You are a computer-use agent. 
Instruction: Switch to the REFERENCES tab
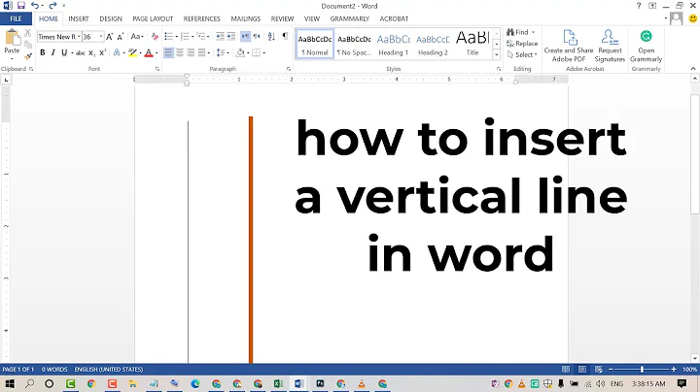202,18
